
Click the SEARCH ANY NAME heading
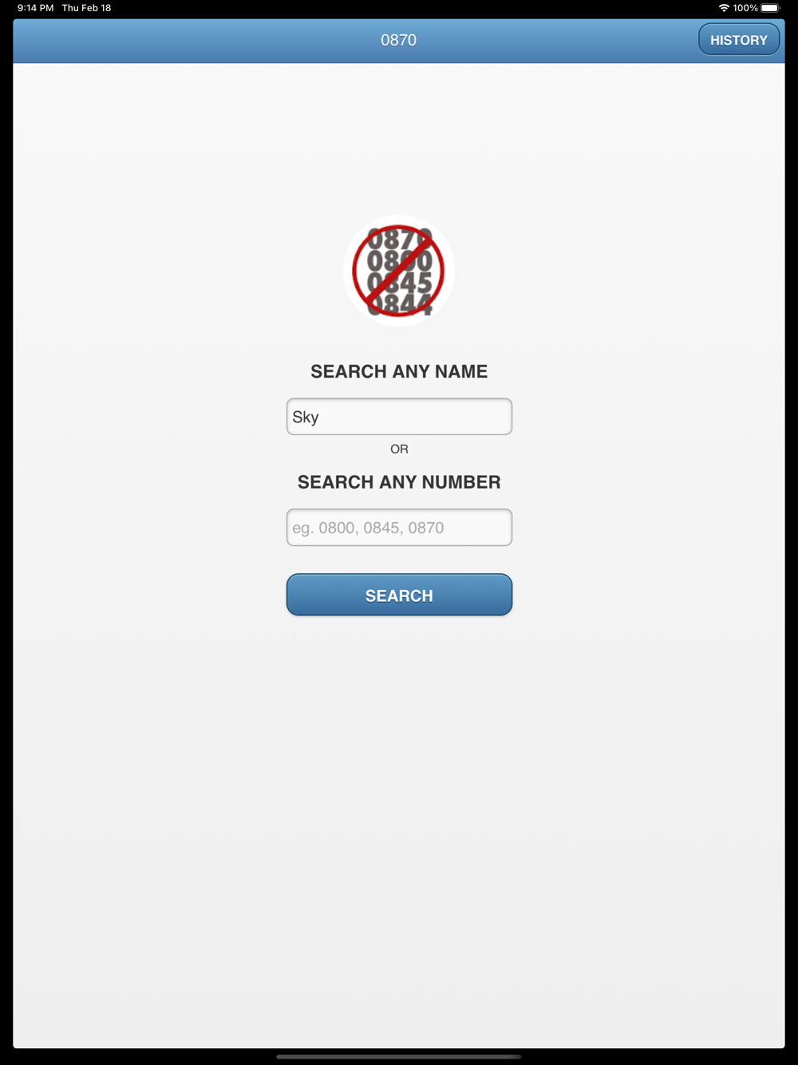point(399,371)
